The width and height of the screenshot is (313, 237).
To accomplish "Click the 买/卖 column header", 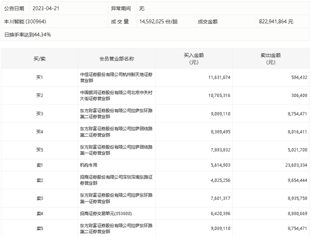I will point(39,59).
